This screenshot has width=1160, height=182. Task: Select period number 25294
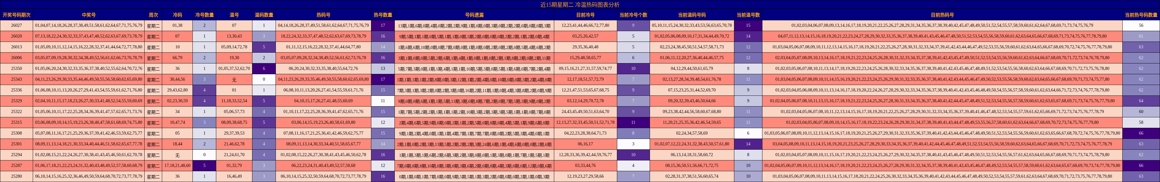coord(17,155)
